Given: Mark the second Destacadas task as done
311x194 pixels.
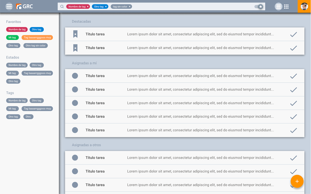Looking at the screenshot, I should click(x=293, y=48).
